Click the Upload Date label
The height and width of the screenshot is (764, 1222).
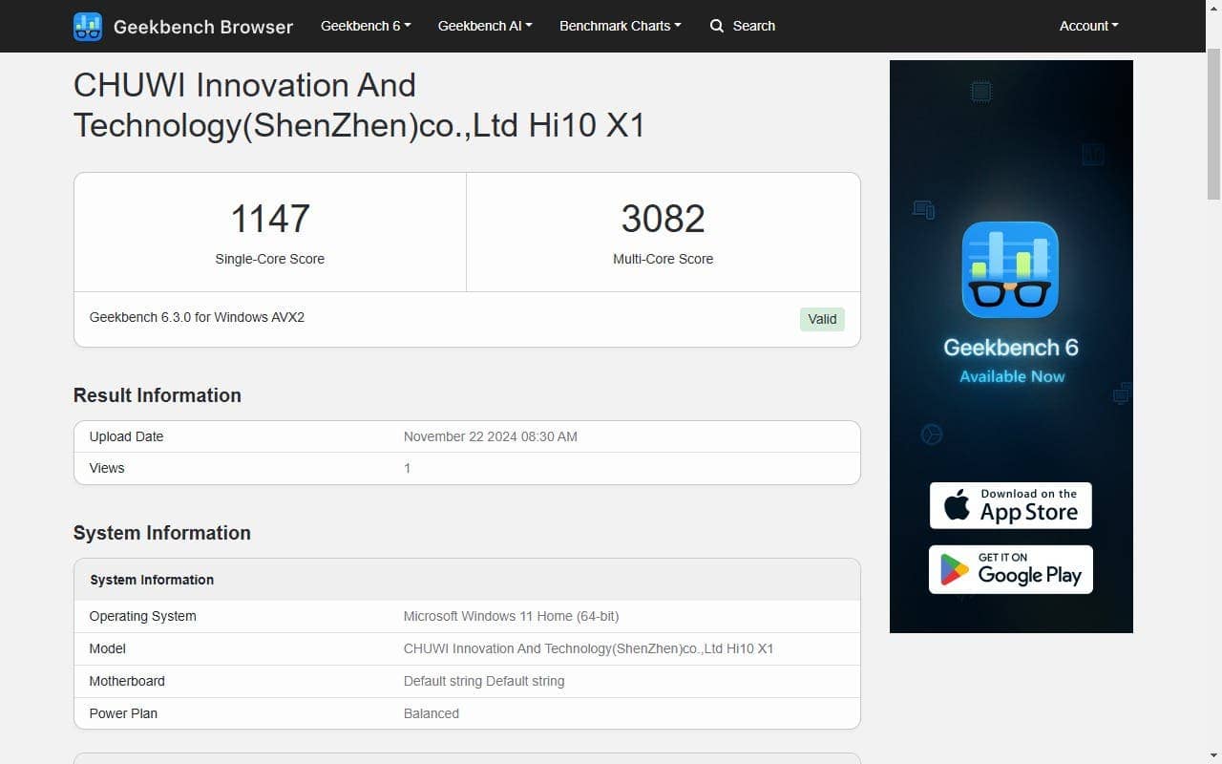click(x=126, y=436)
